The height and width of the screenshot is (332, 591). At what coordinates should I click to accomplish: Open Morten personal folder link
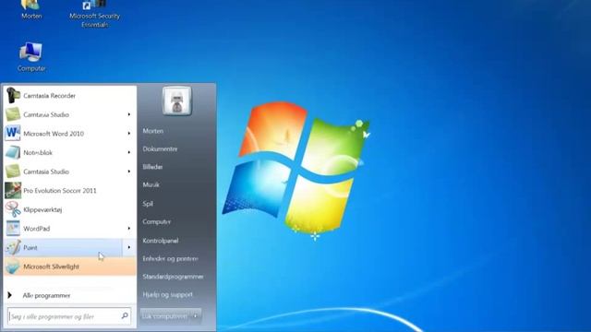(153, 131)
